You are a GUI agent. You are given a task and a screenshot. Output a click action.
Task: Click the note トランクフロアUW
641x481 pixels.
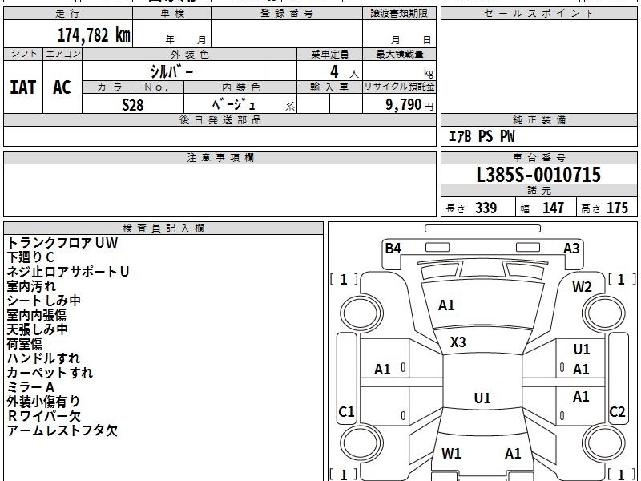click(x=62, y=243)
